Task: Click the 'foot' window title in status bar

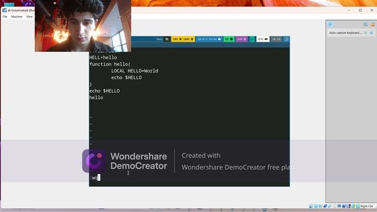Action: [159, 39]
